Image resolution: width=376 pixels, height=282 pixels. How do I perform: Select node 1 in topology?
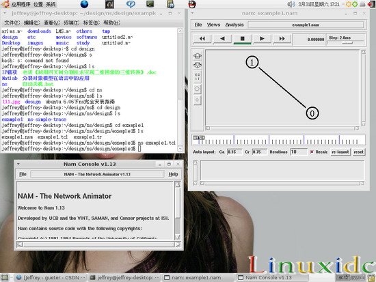point(252,62)
